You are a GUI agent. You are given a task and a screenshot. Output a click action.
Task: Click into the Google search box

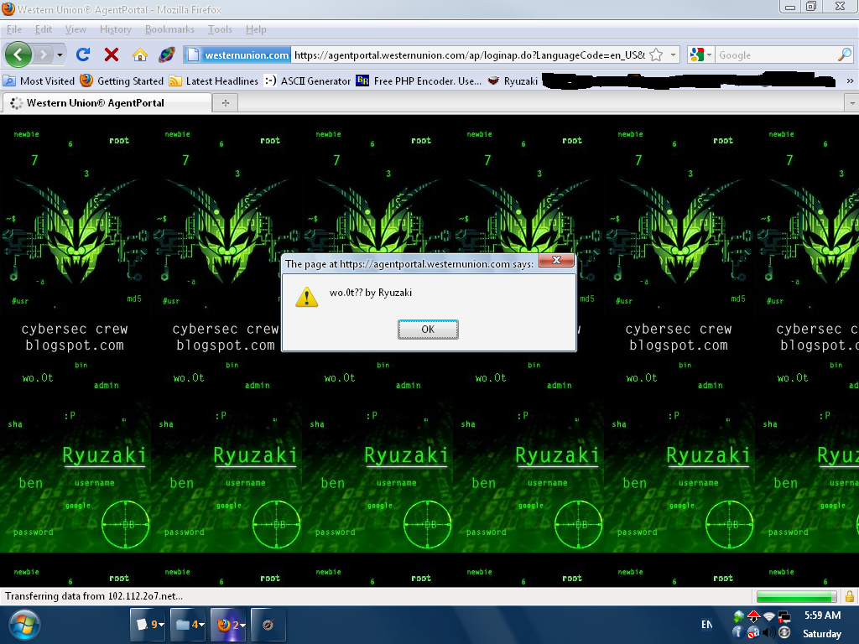[775, 55]
